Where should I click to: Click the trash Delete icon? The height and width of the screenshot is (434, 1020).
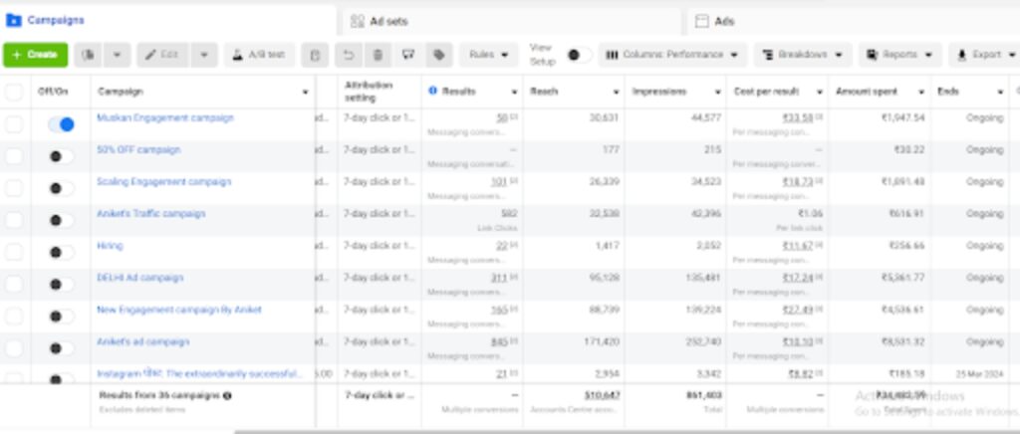point(378,55)
